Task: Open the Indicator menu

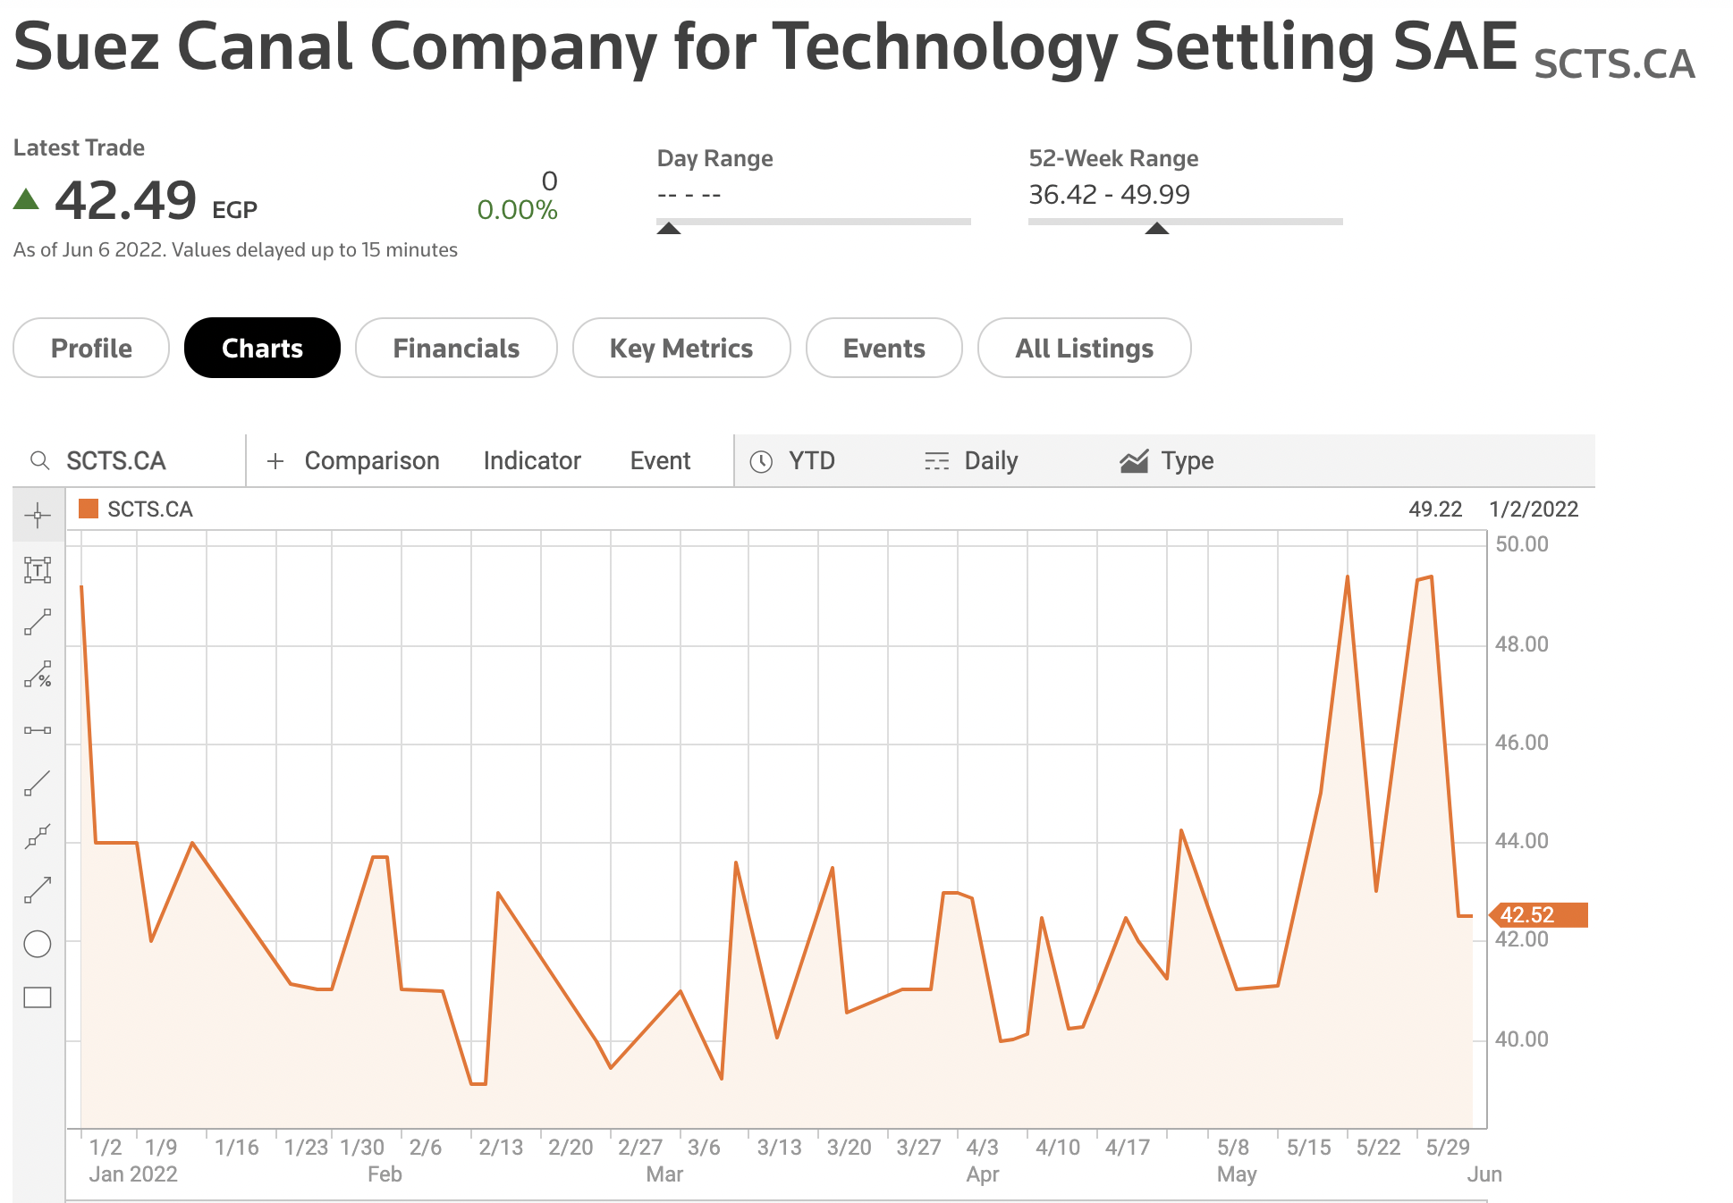Action: (532, 461)
